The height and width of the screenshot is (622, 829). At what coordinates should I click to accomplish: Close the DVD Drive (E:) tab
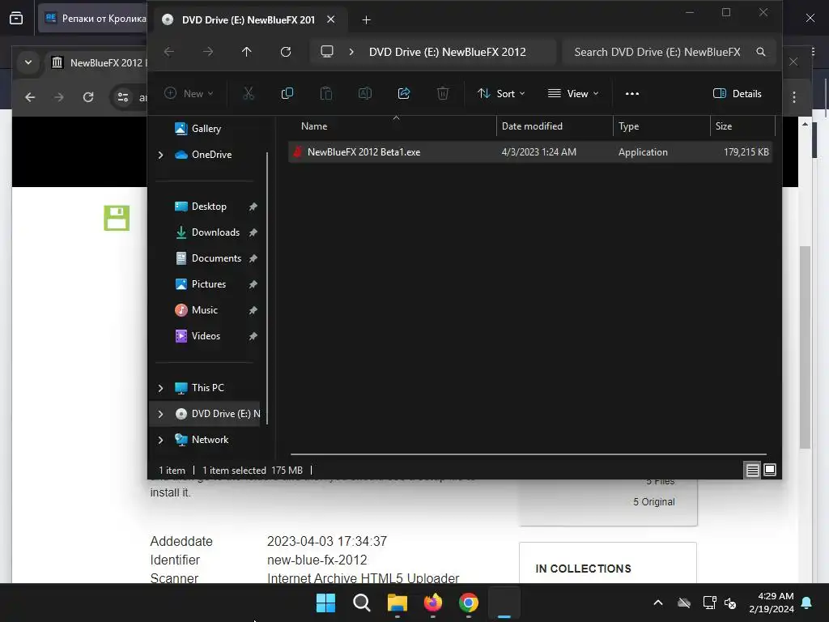[330, 19]
